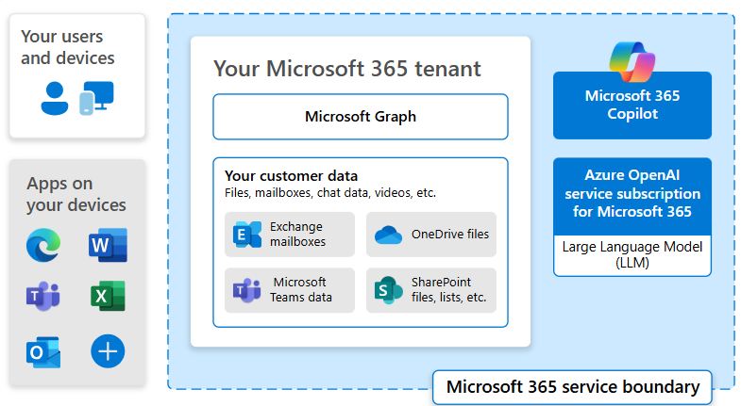This screenshot has width=741, height=406.
Task: Select the Exchange mailboxes icon
Action: (247, 235)
